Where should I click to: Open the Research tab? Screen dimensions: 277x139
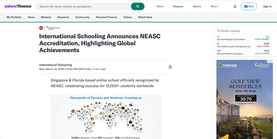pyautogui.click(x=63, y=17)
